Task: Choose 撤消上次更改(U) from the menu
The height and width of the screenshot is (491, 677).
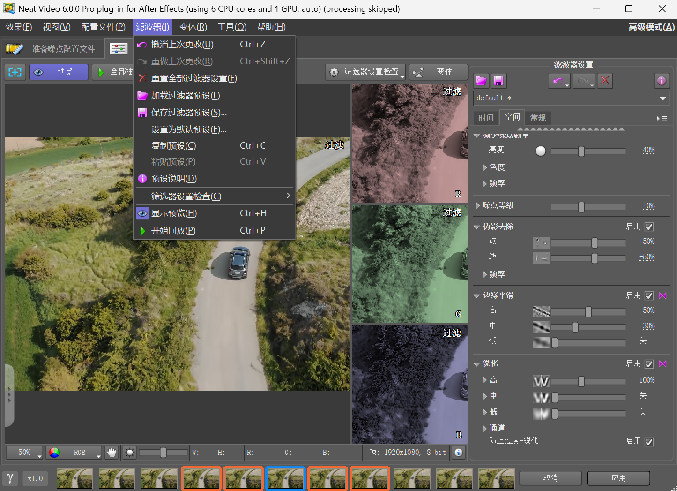Action: pos(214,45)
